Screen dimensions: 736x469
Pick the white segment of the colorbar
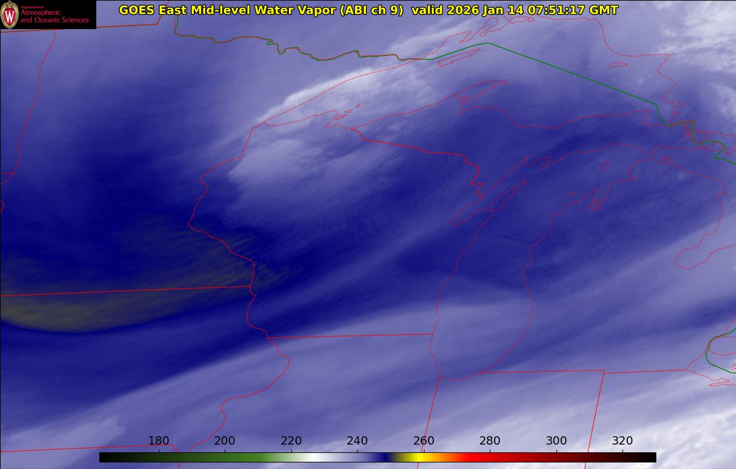(312, 457)
